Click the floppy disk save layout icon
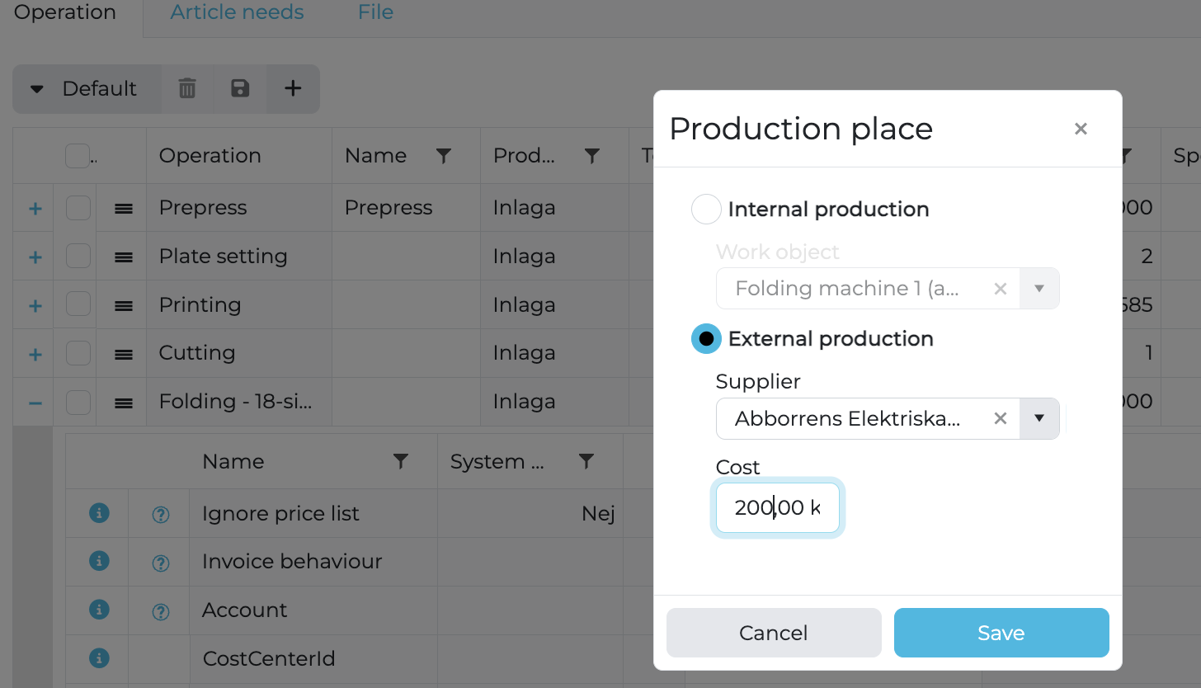This screenshot has height=688, width=1201. pos(240,88)
